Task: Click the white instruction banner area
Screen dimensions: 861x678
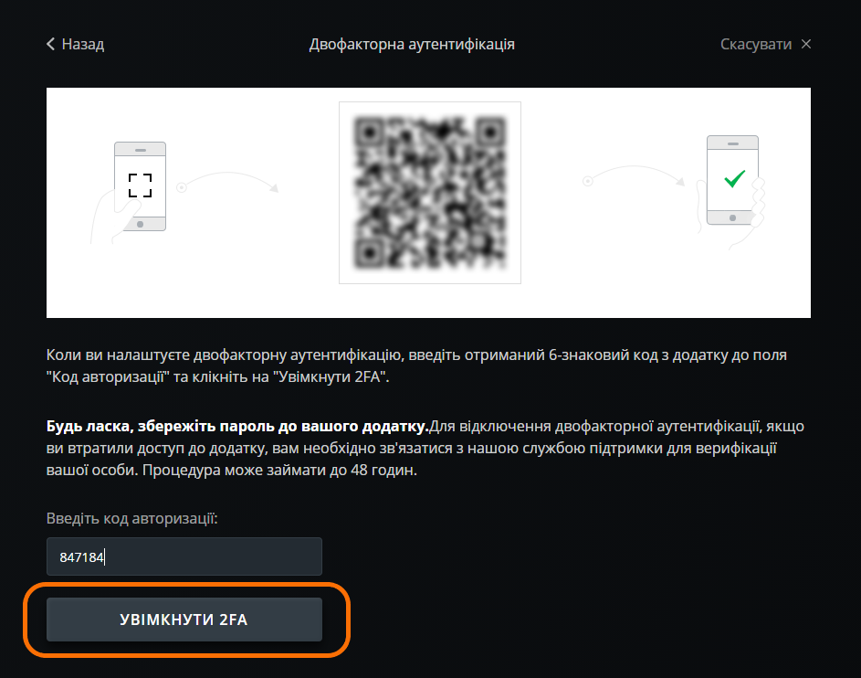Action: [428, 202]
